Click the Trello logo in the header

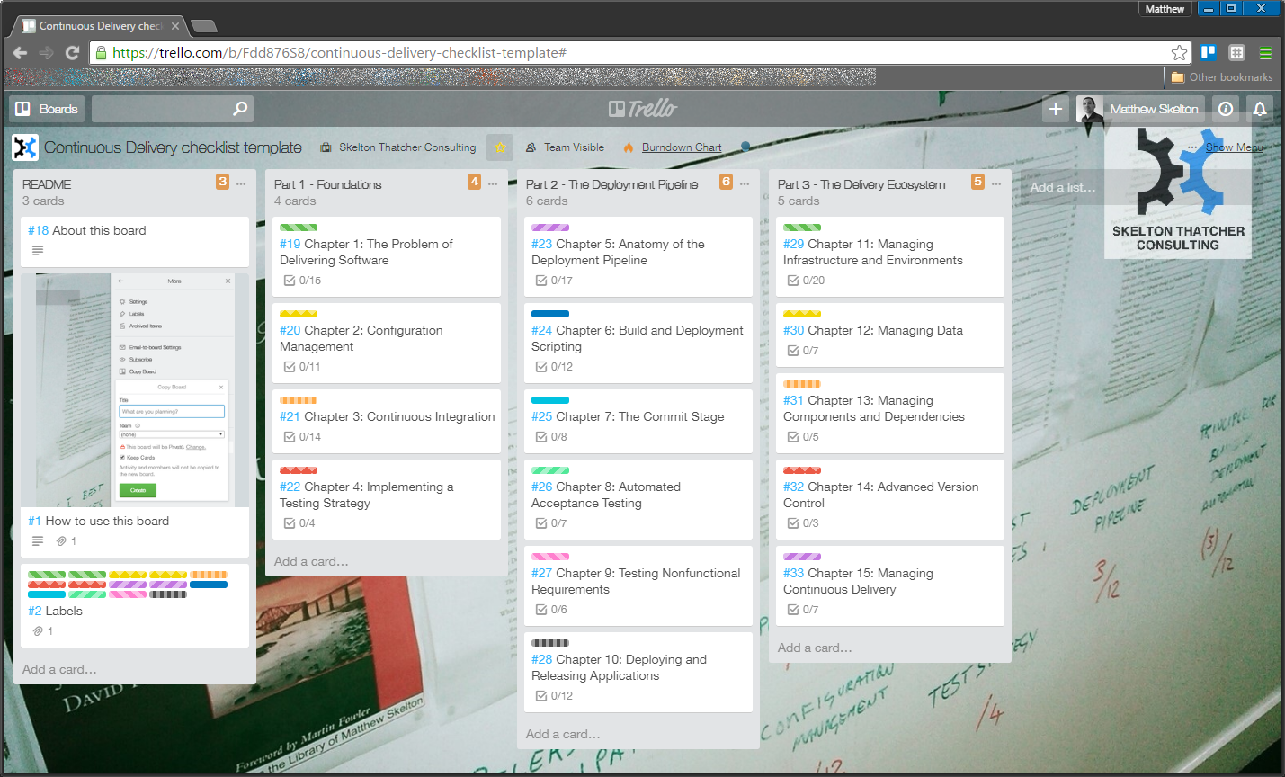[x=643, y=109]
